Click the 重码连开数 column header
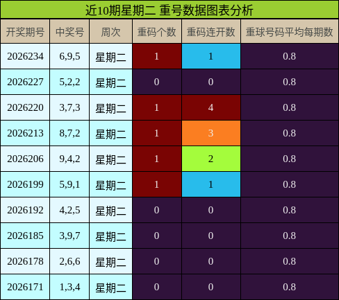339x300 pixels. pos(211,31)
